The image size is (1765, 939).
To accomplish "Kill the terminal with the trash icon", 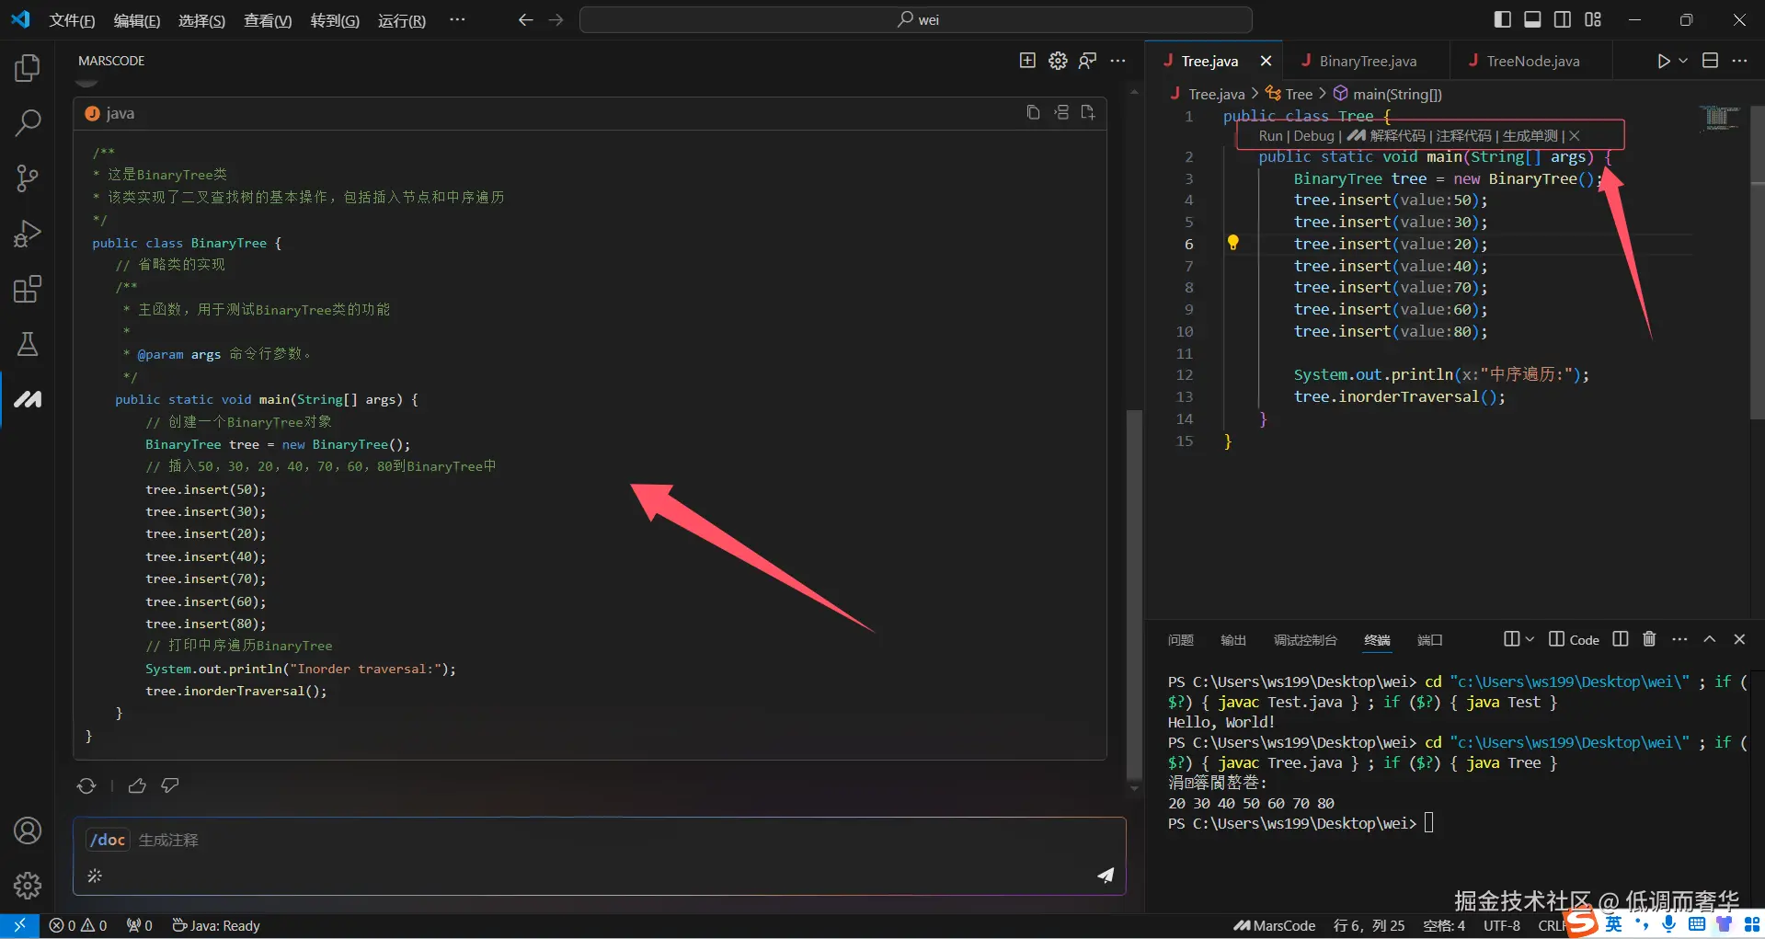I will tap(1649, 639).
